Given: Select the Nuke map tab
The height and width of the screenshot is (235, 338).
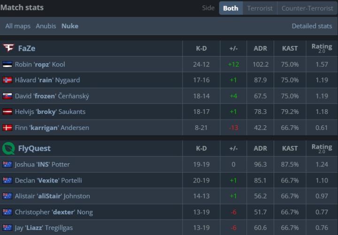Looking at the screenshot, I should point(69,26).
